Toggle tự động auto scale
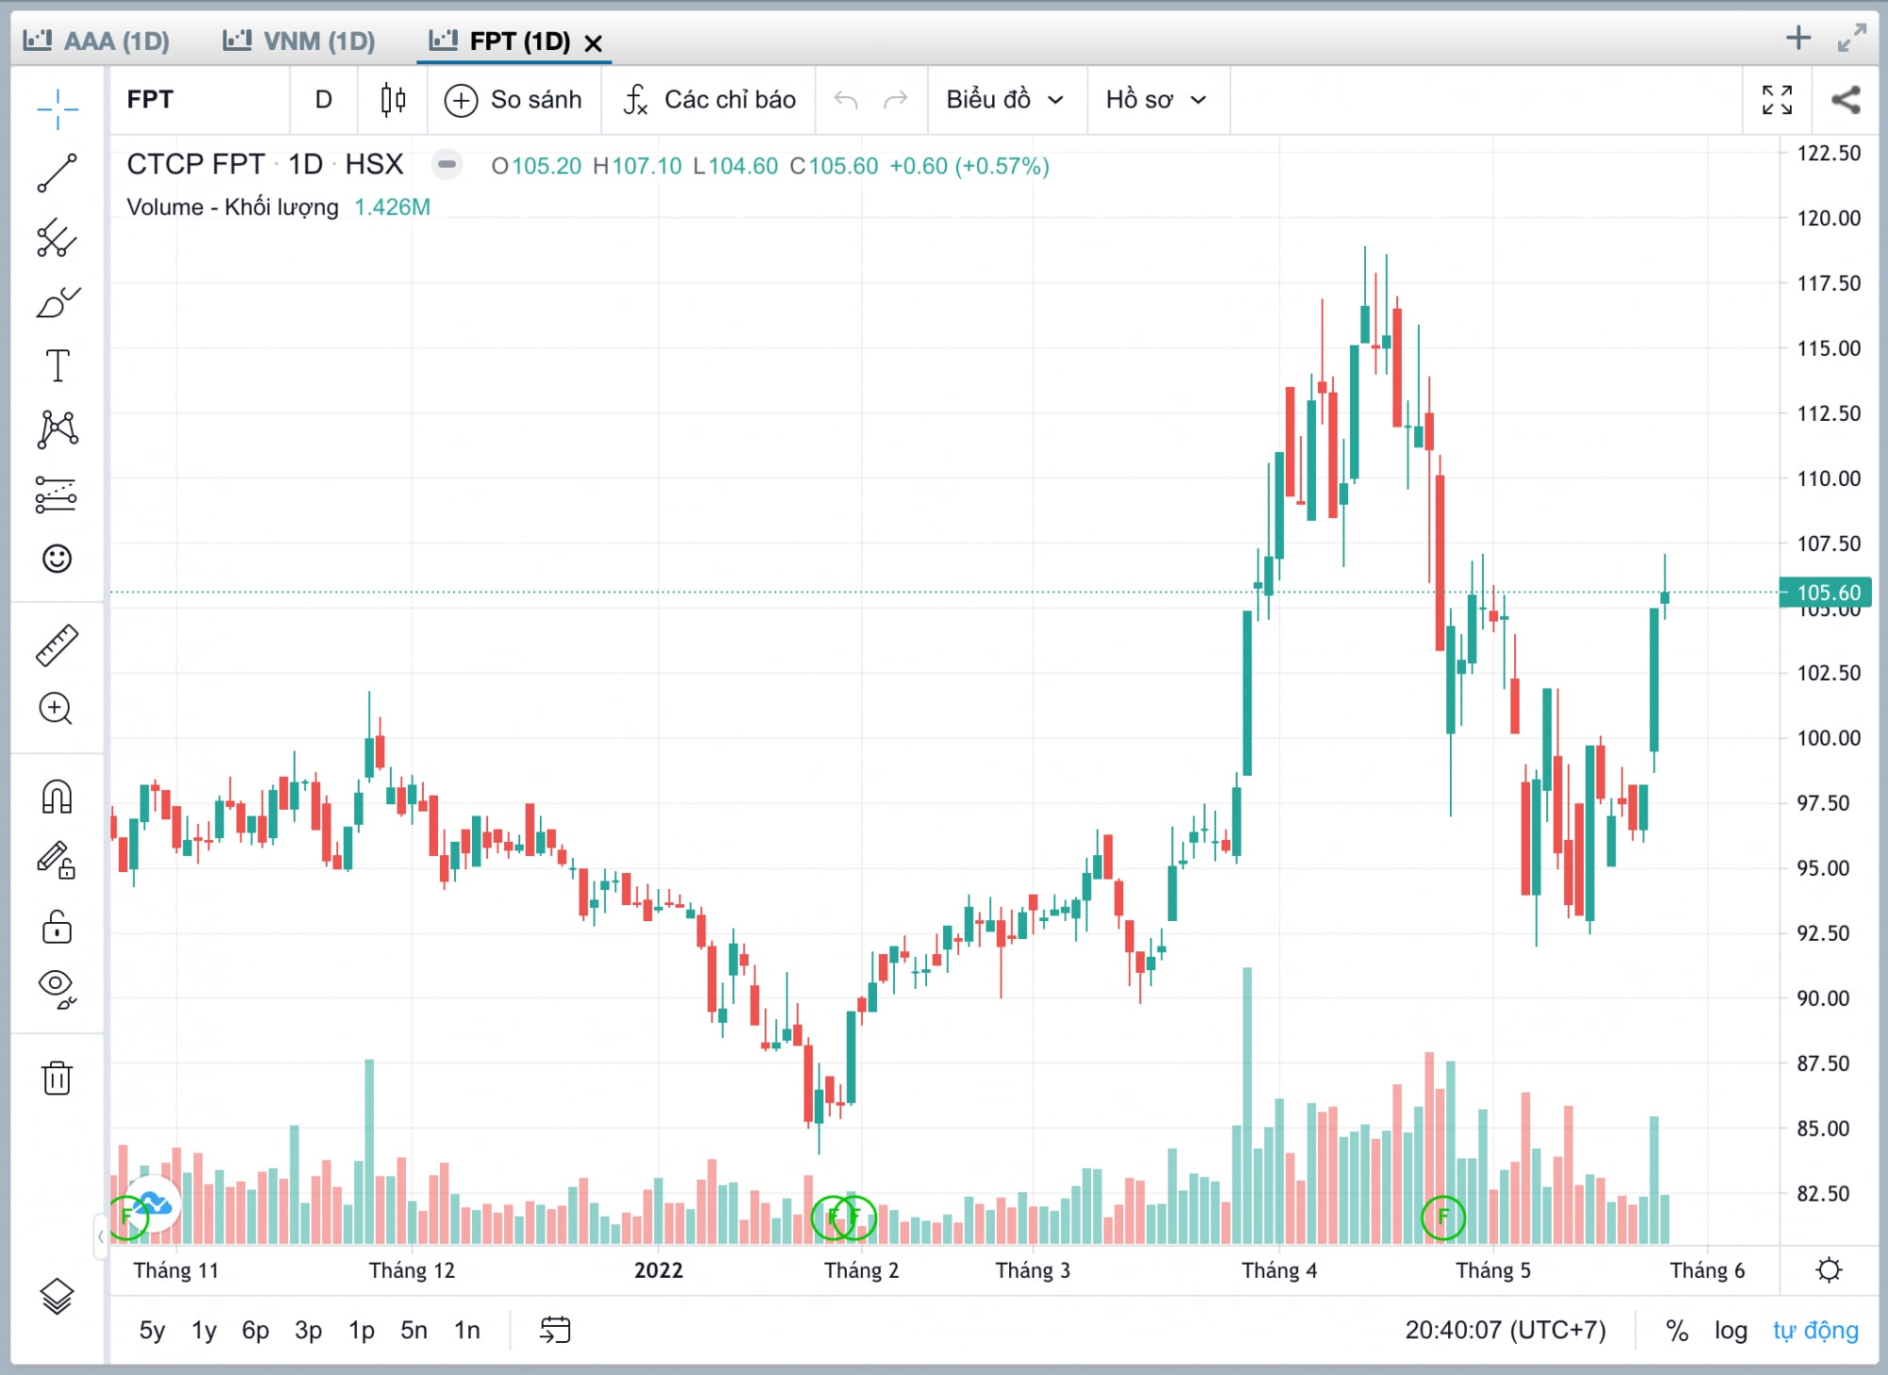The image size is (1888, 1375). pyautogui.click(x=1815, y=1330)
